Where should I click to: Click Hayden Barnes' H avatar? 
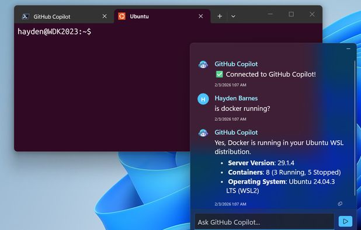click(x=203, y=99)
